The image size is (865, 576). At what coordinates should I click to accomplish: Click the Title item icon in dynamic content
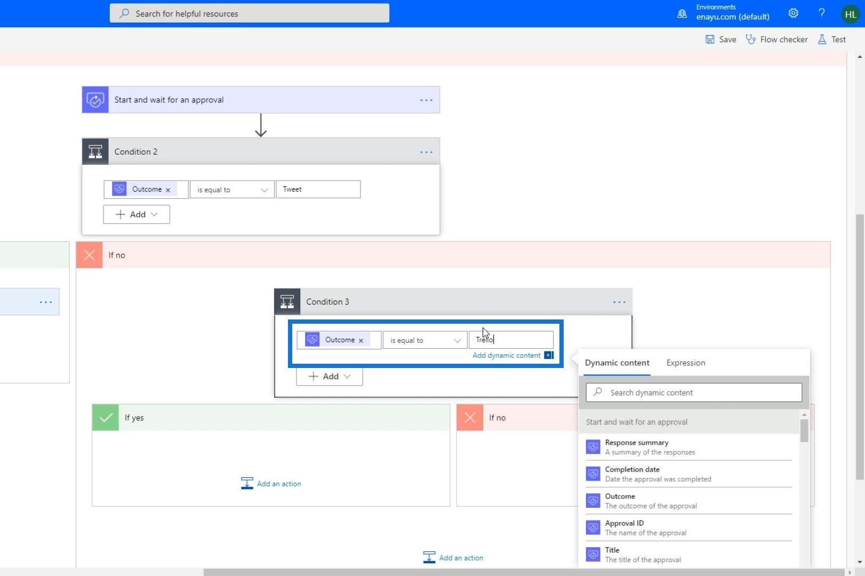593,554
